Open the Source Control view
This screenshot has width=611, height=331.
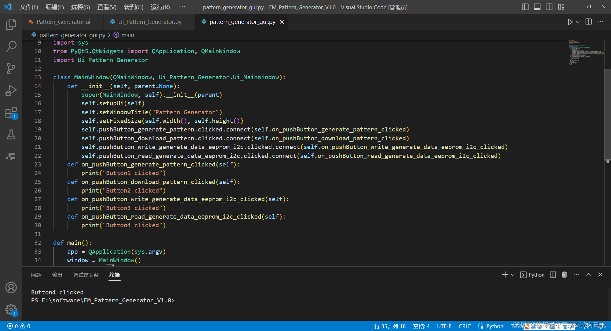tap(11, 68)
